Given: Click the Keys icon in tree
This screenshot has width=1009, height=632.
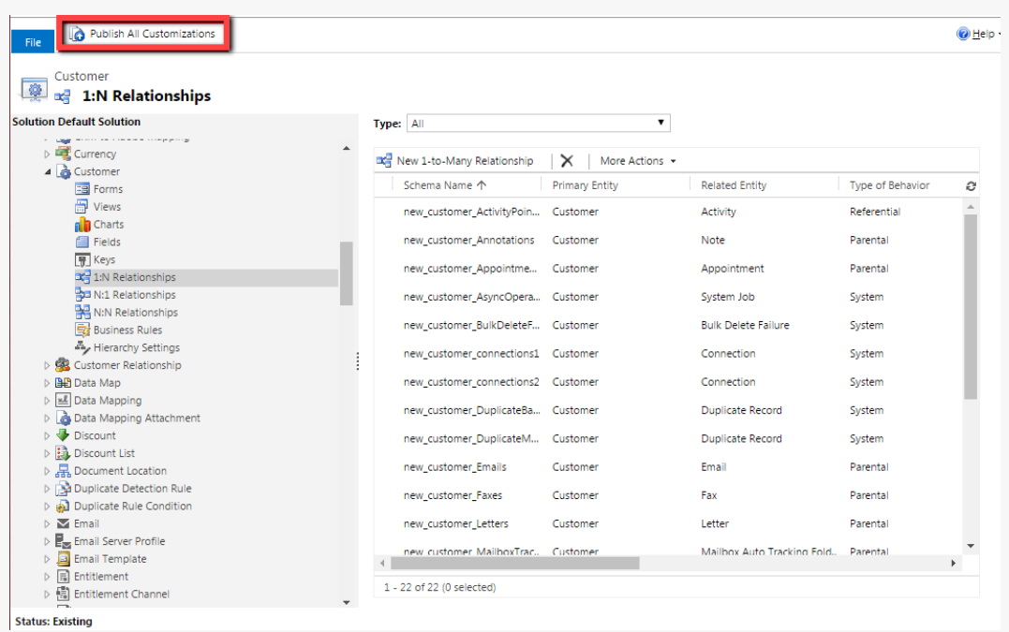Looking at the screenshot, I should [x=82, y=259].
